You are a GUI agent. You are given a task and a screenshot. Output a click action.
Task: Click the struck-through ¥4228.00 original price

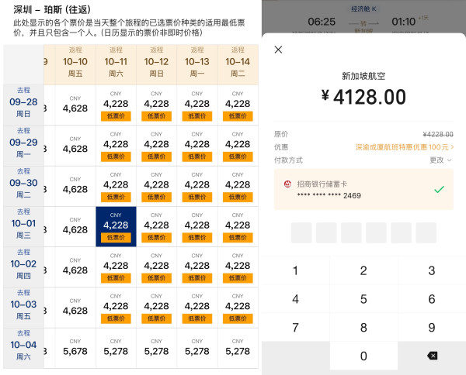click(438, 134)
